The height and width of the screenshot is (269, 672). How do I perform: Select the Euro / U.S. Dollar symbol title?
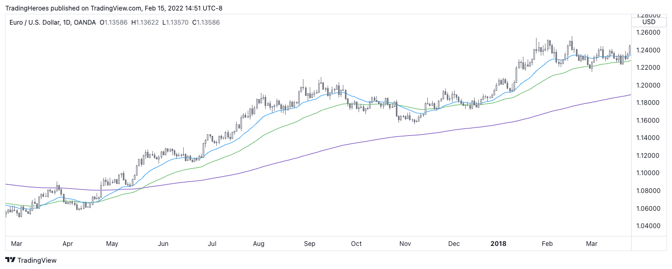pyautogui.click(x=37, y=23)
